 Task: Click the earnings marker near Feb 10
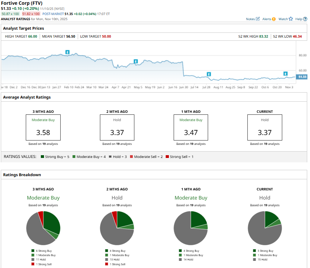[67, 52]
